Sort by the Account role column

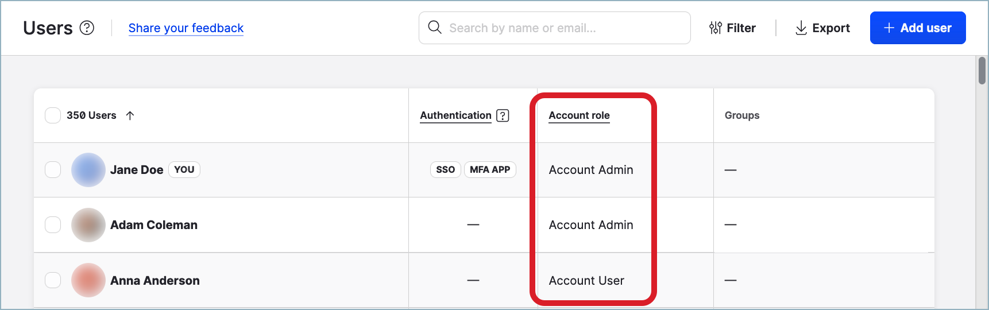[x=579, y=115]
